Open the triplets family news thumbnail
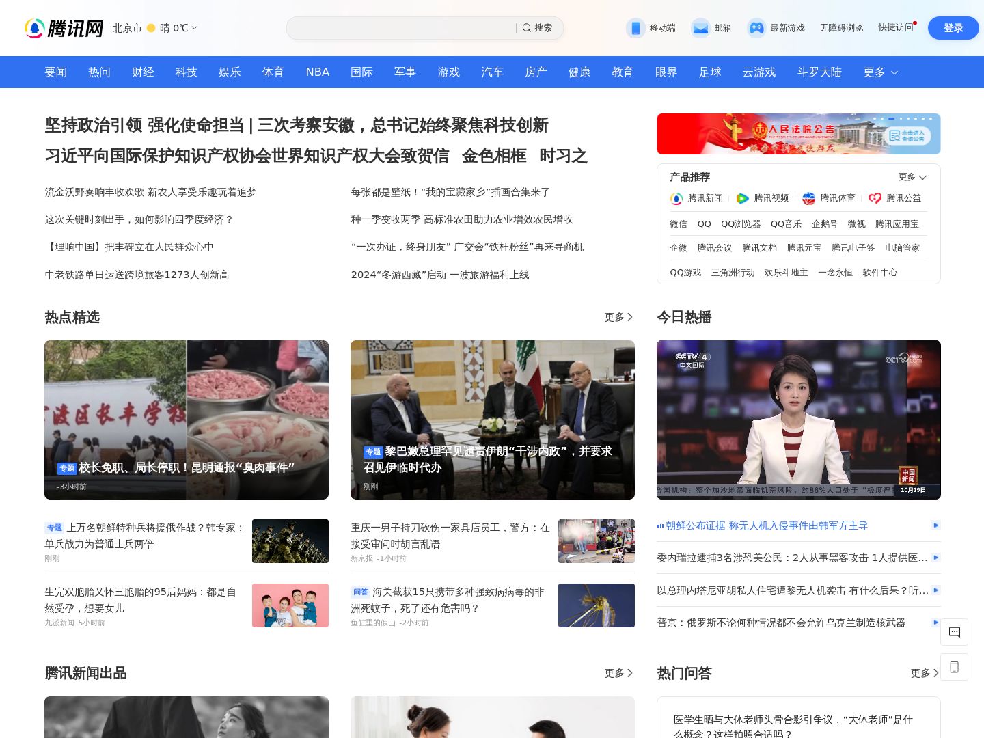 coord(290,605)
